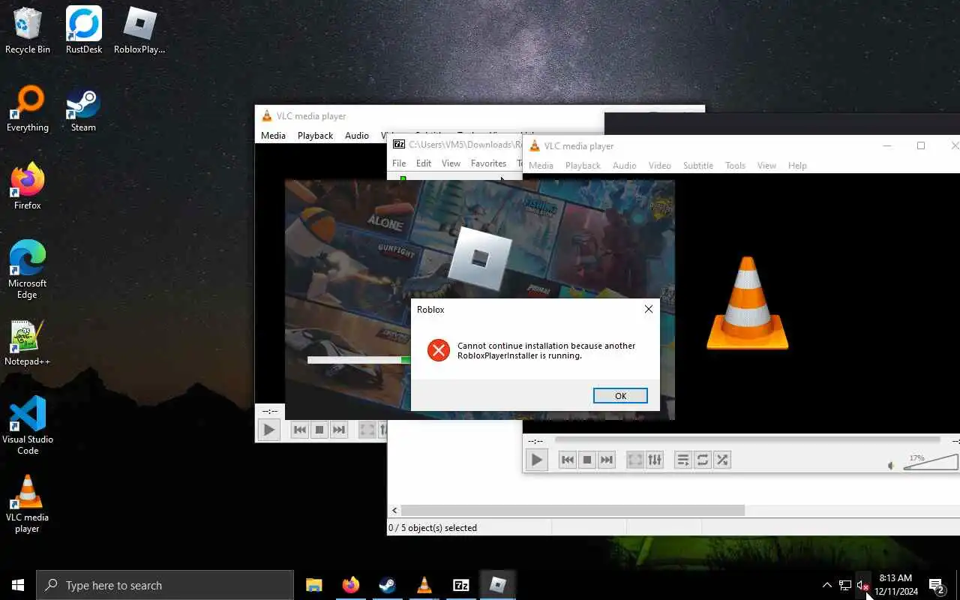960x600 pixels.
Task: Select the RobloxPlayer installer desktop icon
Action: click(139, 30)
